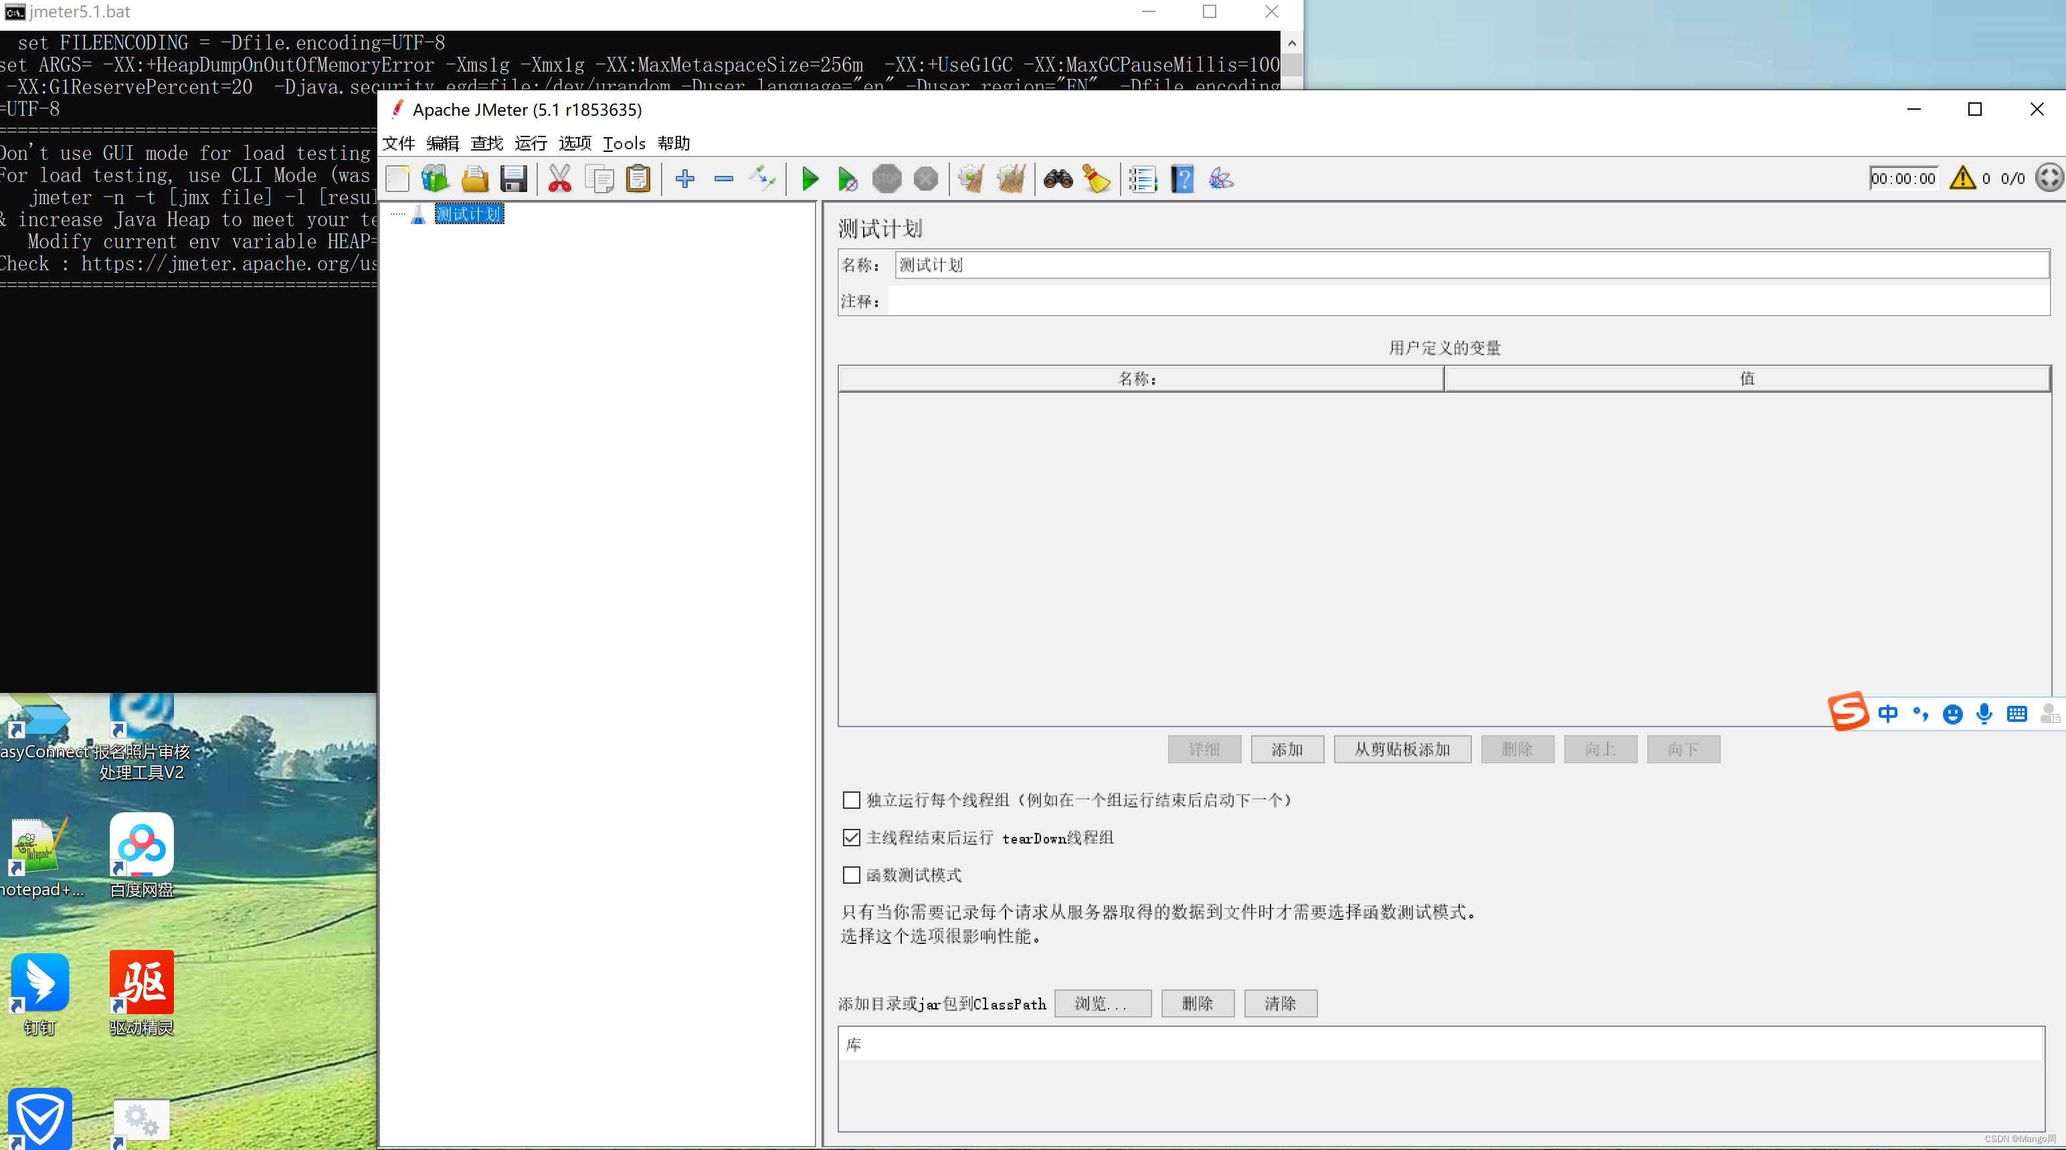The height and width of the screenshot is (1150, 2066).
Task: Click the 浏览... classpath button
Action: pos(1102,1004)
